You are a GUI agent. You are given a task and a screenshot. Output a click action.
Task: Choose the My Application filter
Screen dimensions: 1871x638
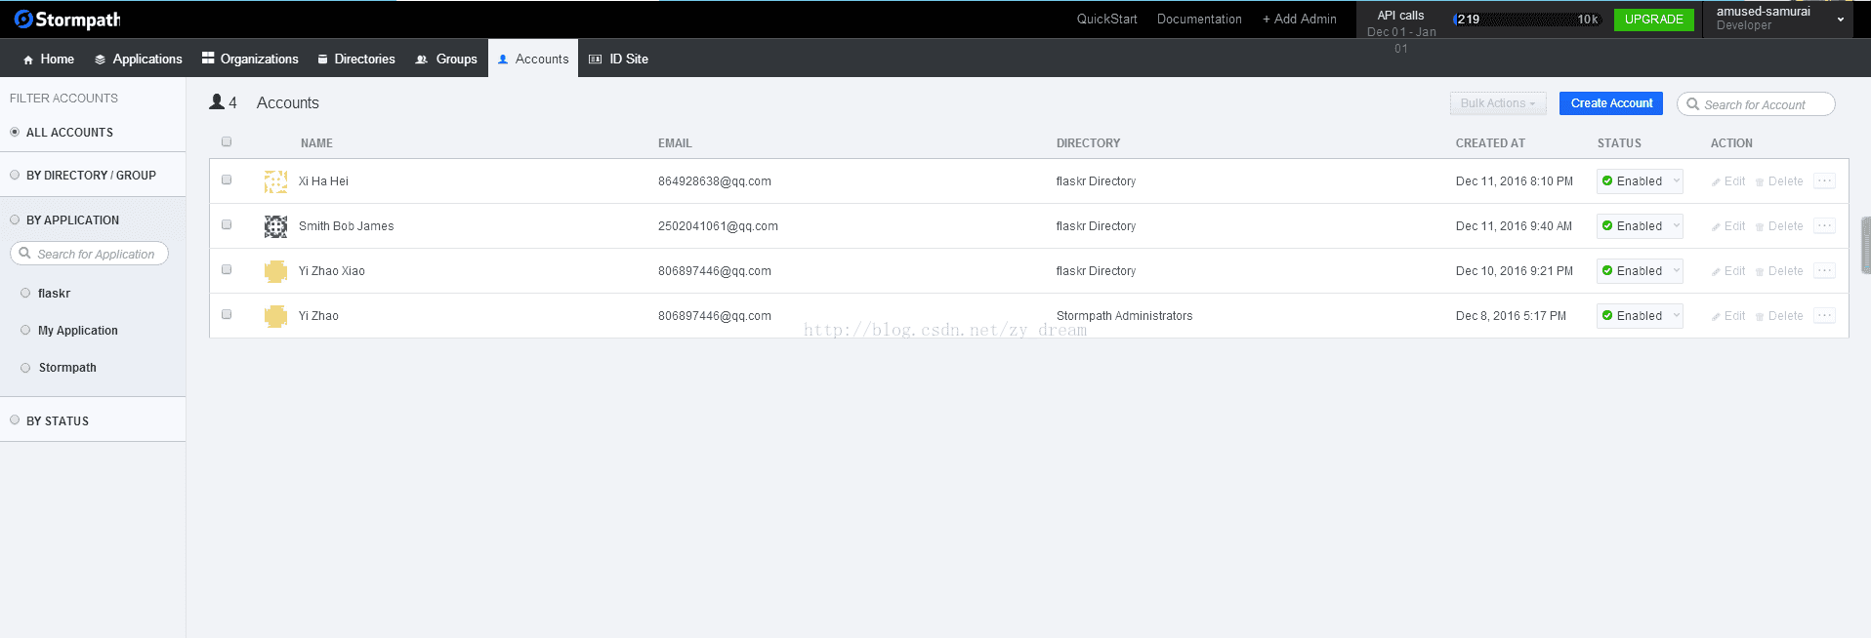tap(69, 331)
